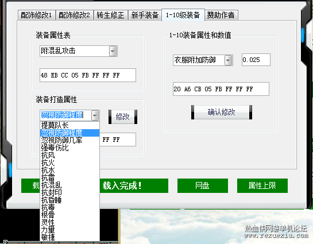
Task: Click the 属性上限 green button
Action: pos(262,186)
